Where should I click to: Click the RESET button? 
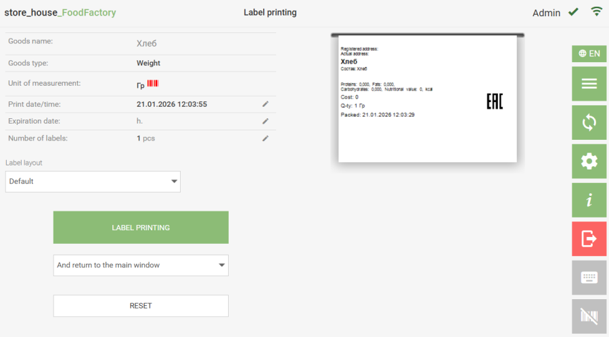point(141,306)
